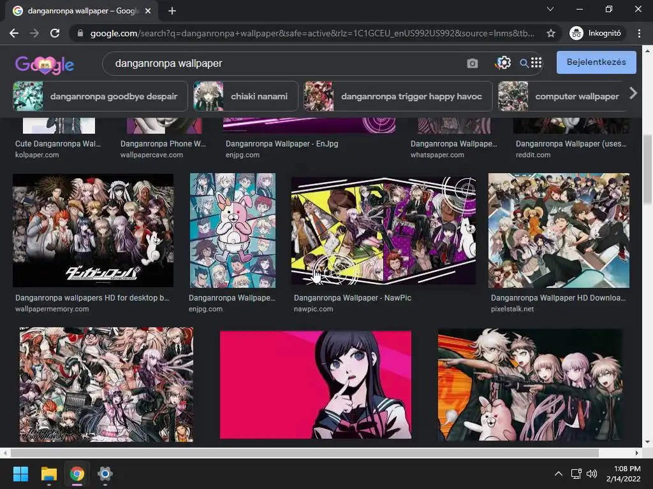Go back to the previous page
This screenshot has height=489, width=653.
coord(14,33)
